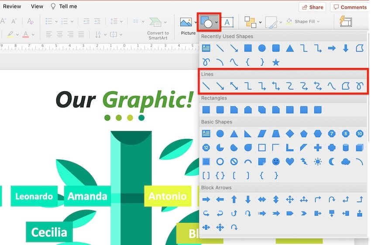371x245 pixels.
Task: Toggle center text alignment
Action: pyautogui.click(x=59, y=35)
